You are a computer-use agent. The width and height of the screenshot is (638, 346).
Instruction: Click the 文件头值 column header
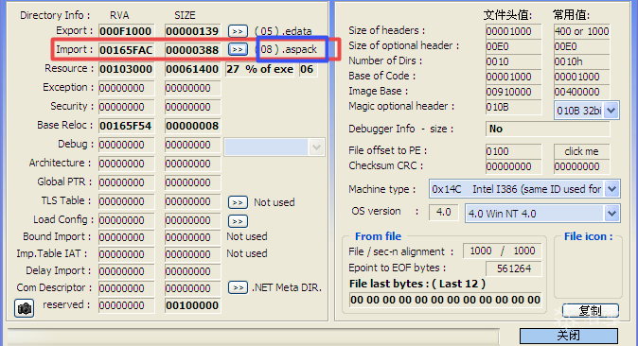click(507, 15)
